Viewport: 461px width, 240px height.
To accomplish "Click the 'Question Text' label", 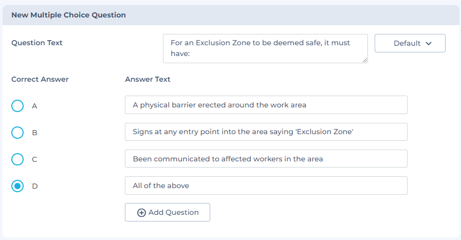I will coord(37,43).
